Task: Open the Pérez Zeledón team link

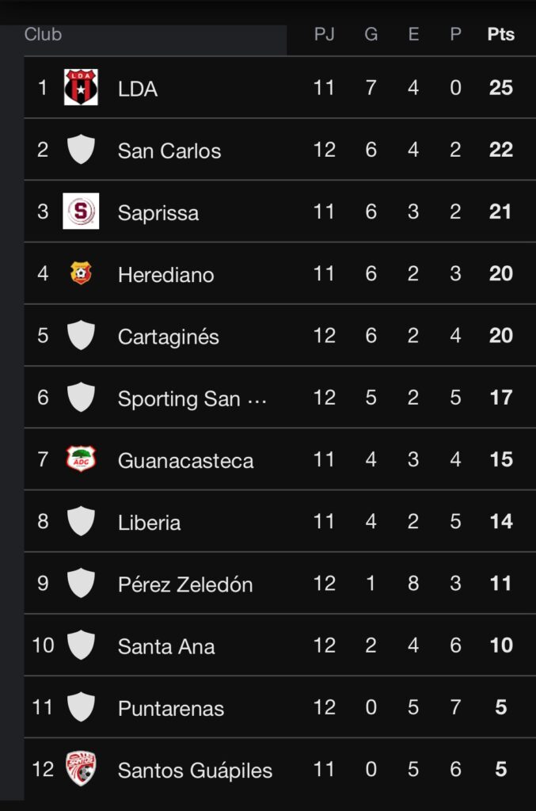Action: tap(185, 584)
